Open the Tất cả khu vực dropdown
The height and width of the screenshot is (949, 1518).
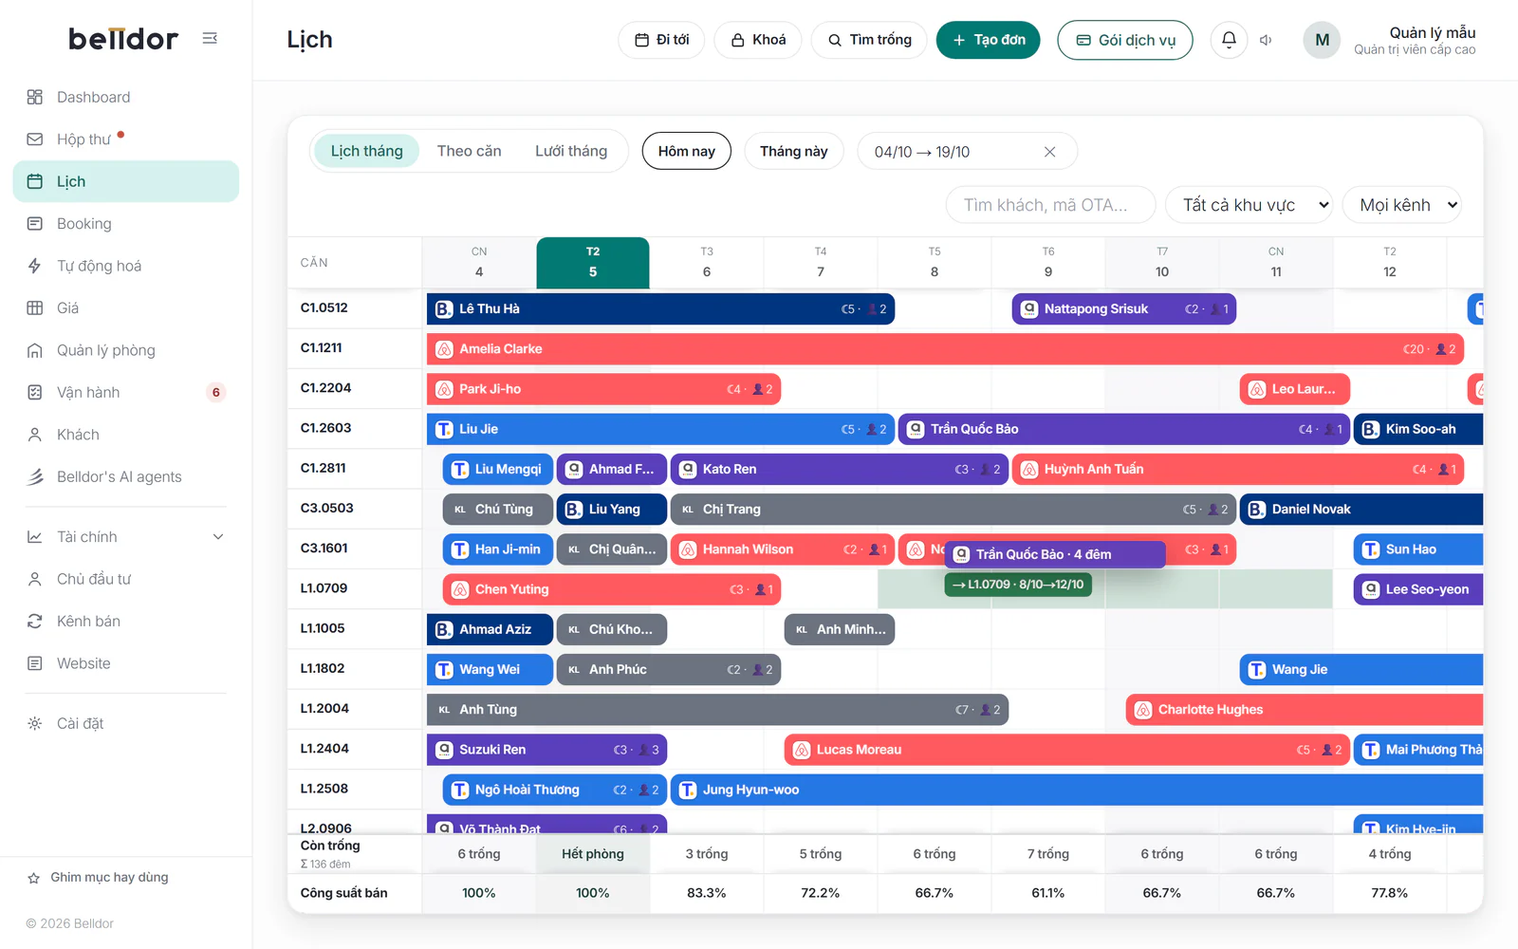pyautogui.click(x=1250, y=205)
